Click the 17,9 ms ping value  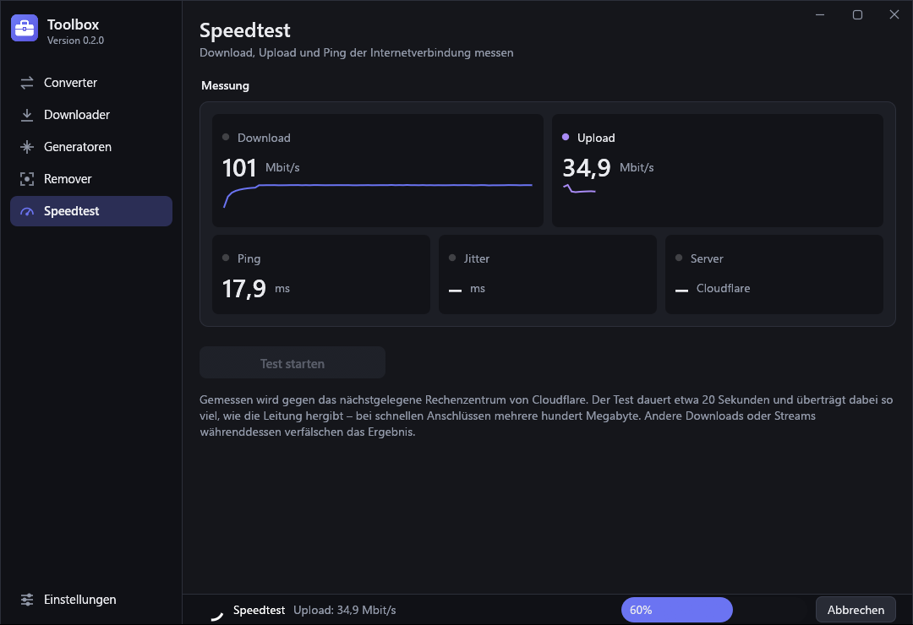click(x=255, y=289)
